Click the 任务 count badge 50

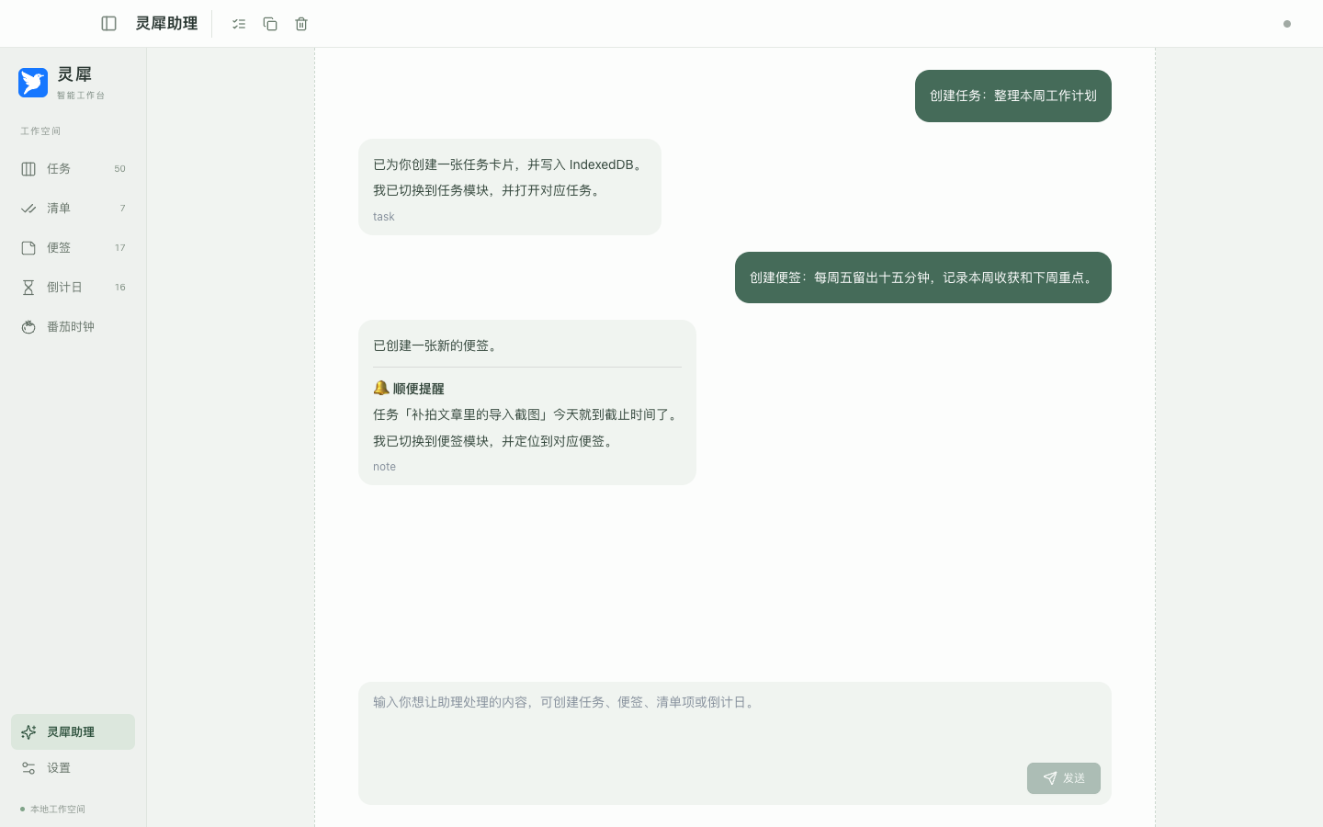pyautogui.click(x=120, y=169)
